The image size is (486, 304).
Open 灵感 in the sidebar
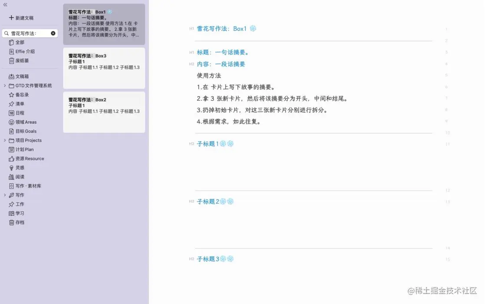pos(20,168)
